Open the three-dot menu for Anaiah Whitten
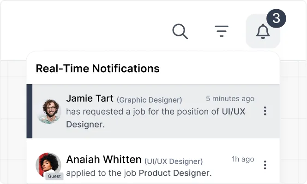Screen dimensions: 307x184 coord(265,165)
